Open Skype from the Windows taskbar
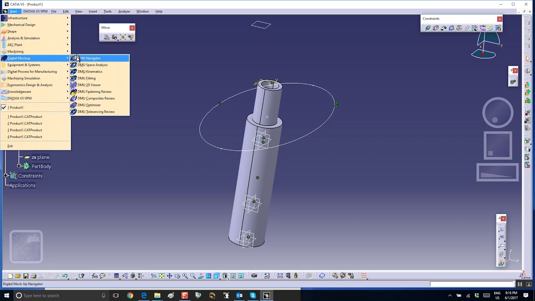Viewport: 535px width, 301px height. click(x=253, y=296)
